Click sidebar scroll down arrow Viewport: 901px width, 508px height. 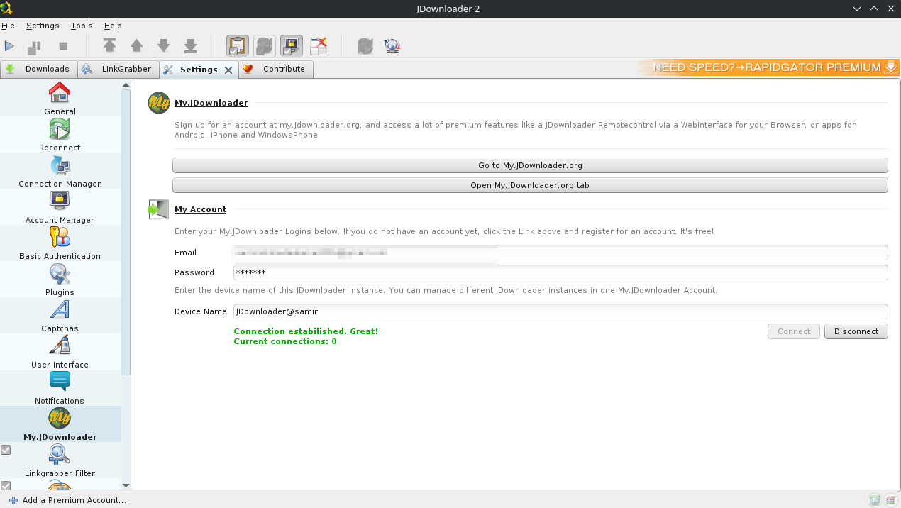(x=126, y=486)
